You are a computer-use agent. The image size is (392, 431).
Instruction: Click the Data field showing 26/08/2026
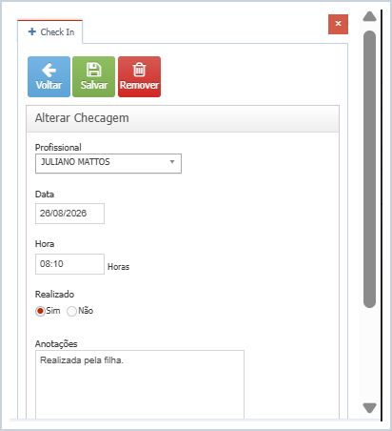point(69,214)
